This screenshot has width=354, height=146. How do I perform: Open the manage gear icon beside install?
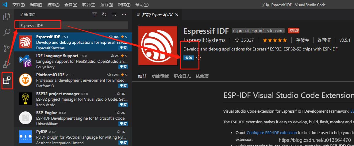(198, 58)
